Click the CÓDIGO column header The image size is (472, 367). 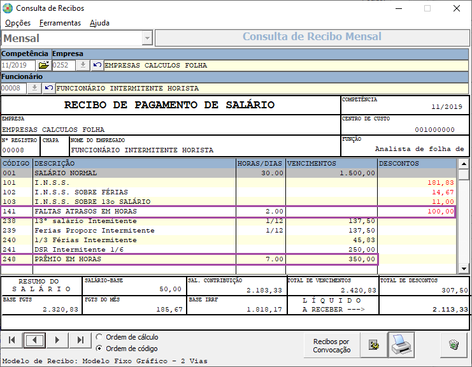coord(17,164)
